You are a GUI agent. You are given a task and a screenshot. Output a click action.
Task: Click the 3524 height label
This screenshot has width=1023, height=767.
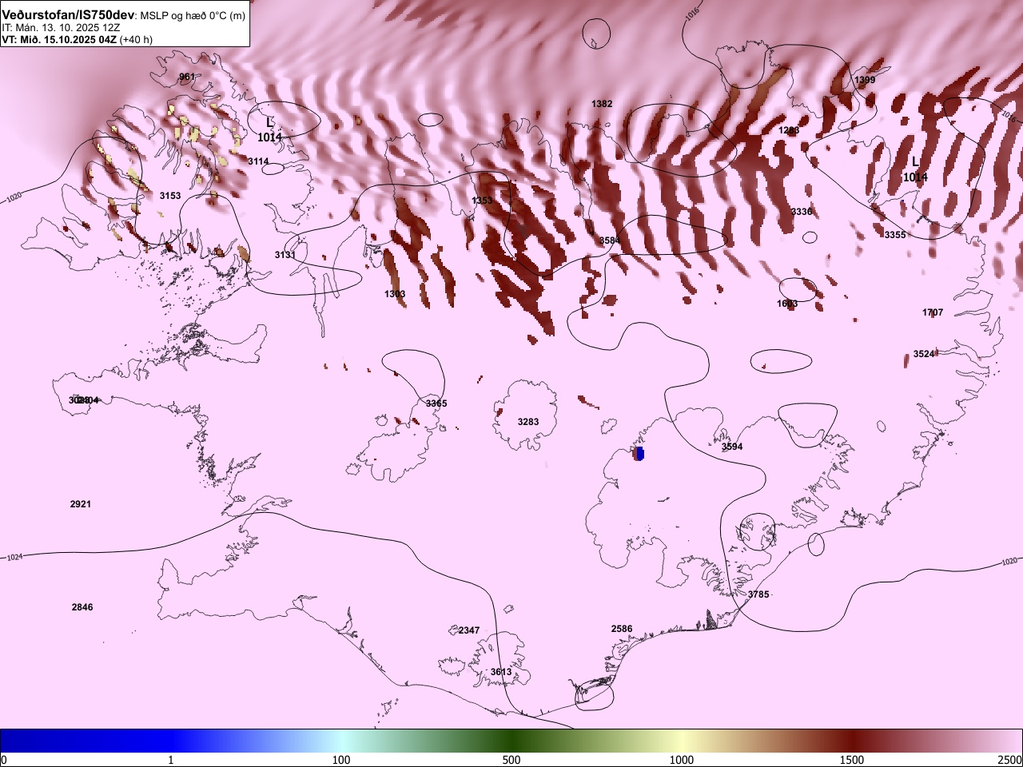[924, 354]
